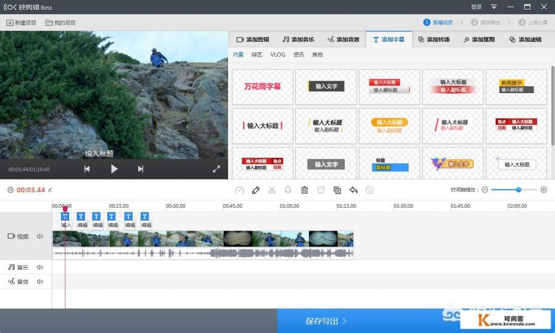Click the 00:03.44 current time display

click(x=31, y=190)
